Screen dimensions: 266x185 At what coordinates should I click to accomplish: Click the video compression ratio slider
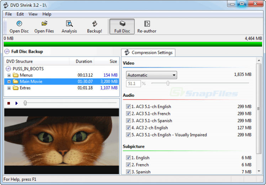[x=168, y=84]
